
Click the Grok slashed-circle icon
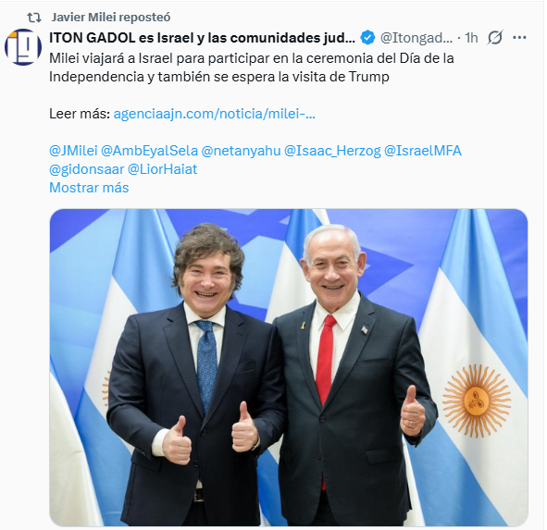click(x=495, y=37)
